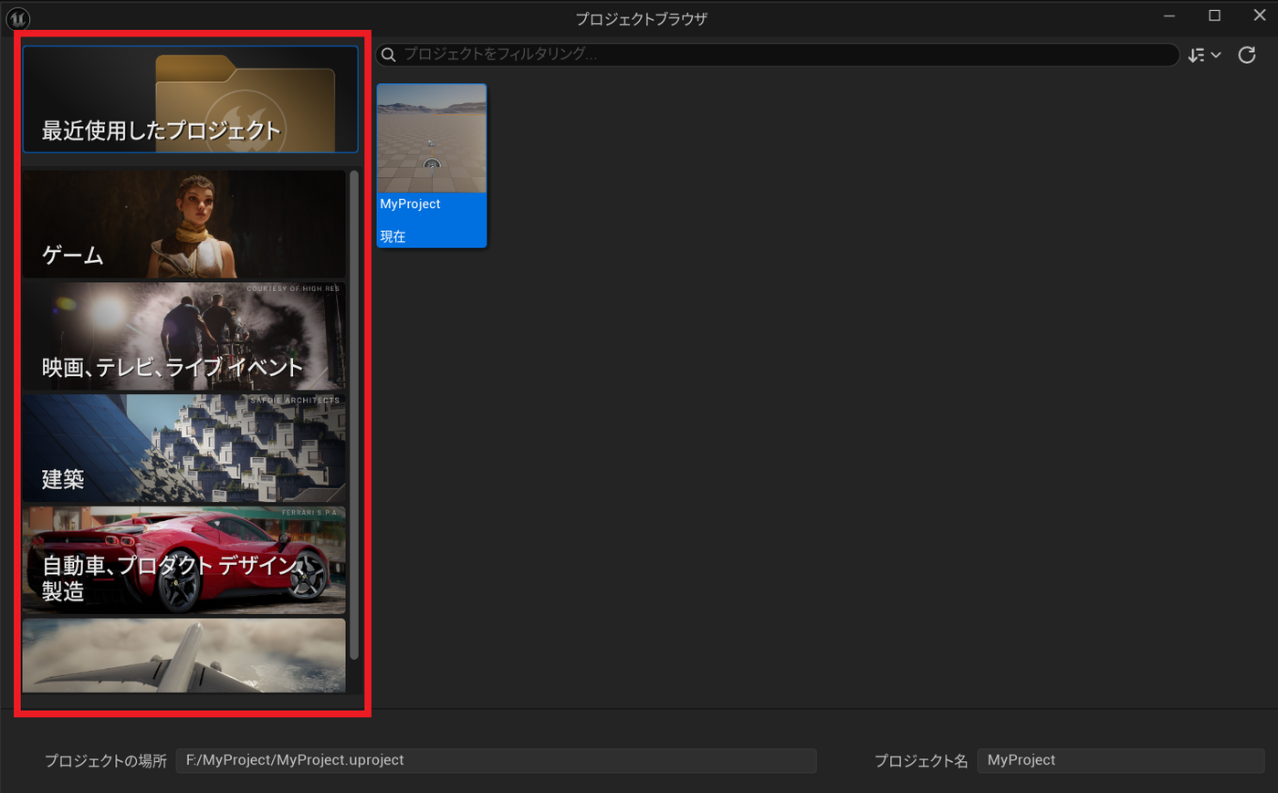Select the MyProject thumbnail
The width and height of the screenshot is (1278, 793).
point(432,165)
